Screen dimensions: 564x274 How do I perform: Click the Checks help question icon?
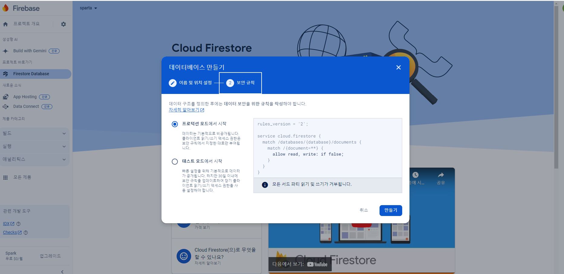pyautogui.click(x=26, y=233)
